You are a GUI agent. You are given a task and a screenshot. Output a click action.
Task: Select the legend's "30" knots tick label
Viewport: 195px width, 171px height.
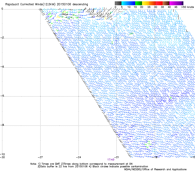(x=155, y=7)
